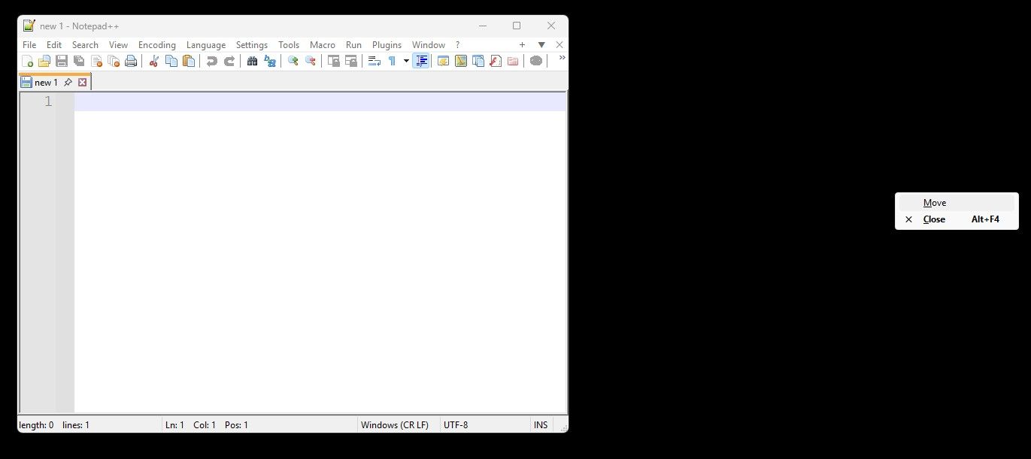Create a new document via toolbar icon
The image size is (1031, 459).
27,61
